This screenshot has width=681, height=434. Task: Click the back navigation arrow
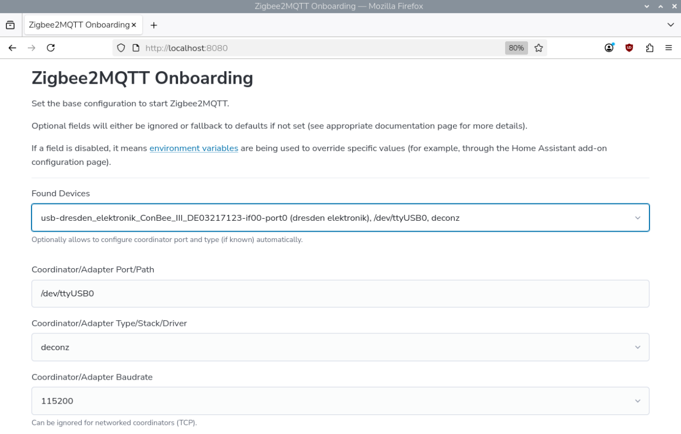(x=12, y=47)
